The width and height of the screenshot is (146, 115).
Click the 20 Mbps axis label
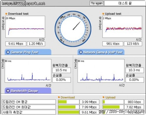tap(11, 18)
